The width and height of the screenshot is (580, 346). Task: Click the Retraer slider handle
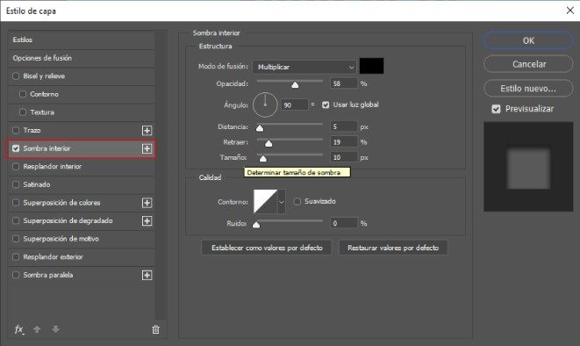(x=269, y=143)
